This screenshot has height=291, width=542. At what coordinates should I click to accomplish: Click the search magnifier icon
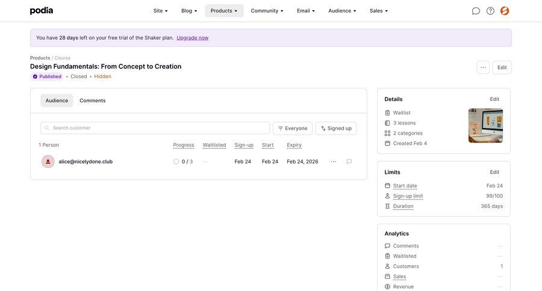click(47, 128)
